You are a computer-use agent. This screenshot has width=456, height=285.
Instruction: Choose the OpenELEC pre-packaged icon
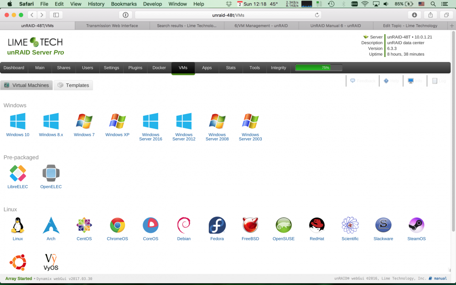pos(51,173)
